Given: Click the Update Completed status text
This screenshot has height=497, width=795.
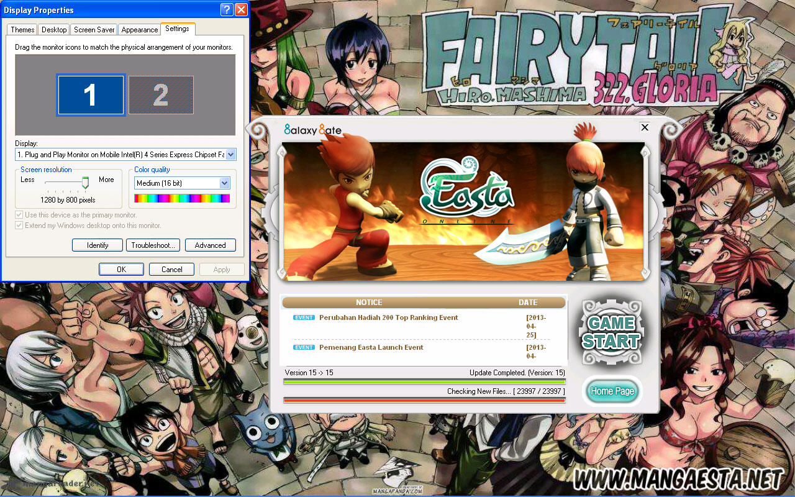Looking at the screenshot, I should tap(517, 373).
